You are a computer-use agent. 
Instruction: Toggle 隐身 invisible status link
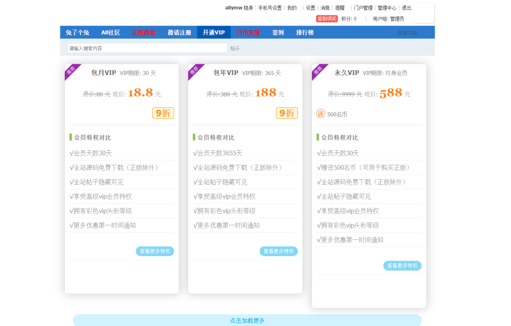[249, 8]
